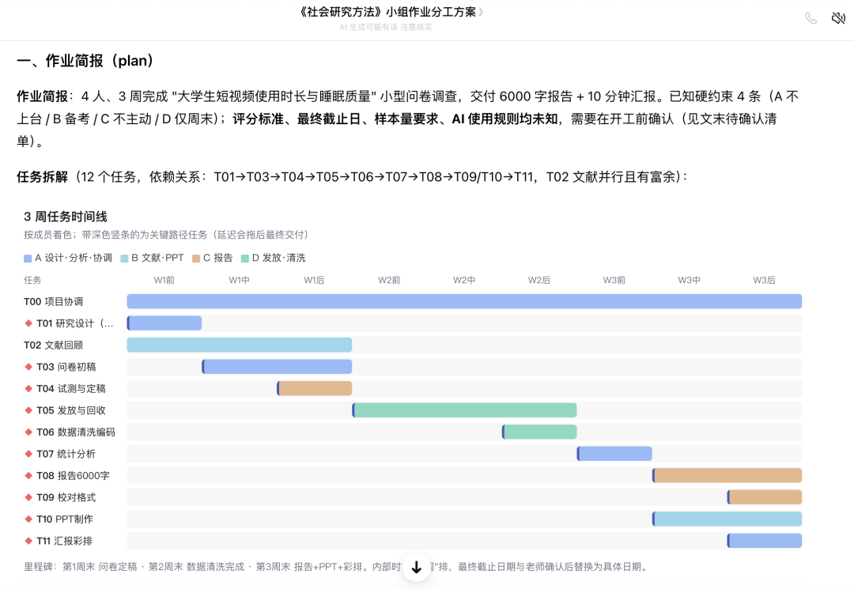The height and width of the screenshot is (589, 854).
Task: Select the T11 汇报彩排 timeline bar
Action: click(x=765, y=541)
